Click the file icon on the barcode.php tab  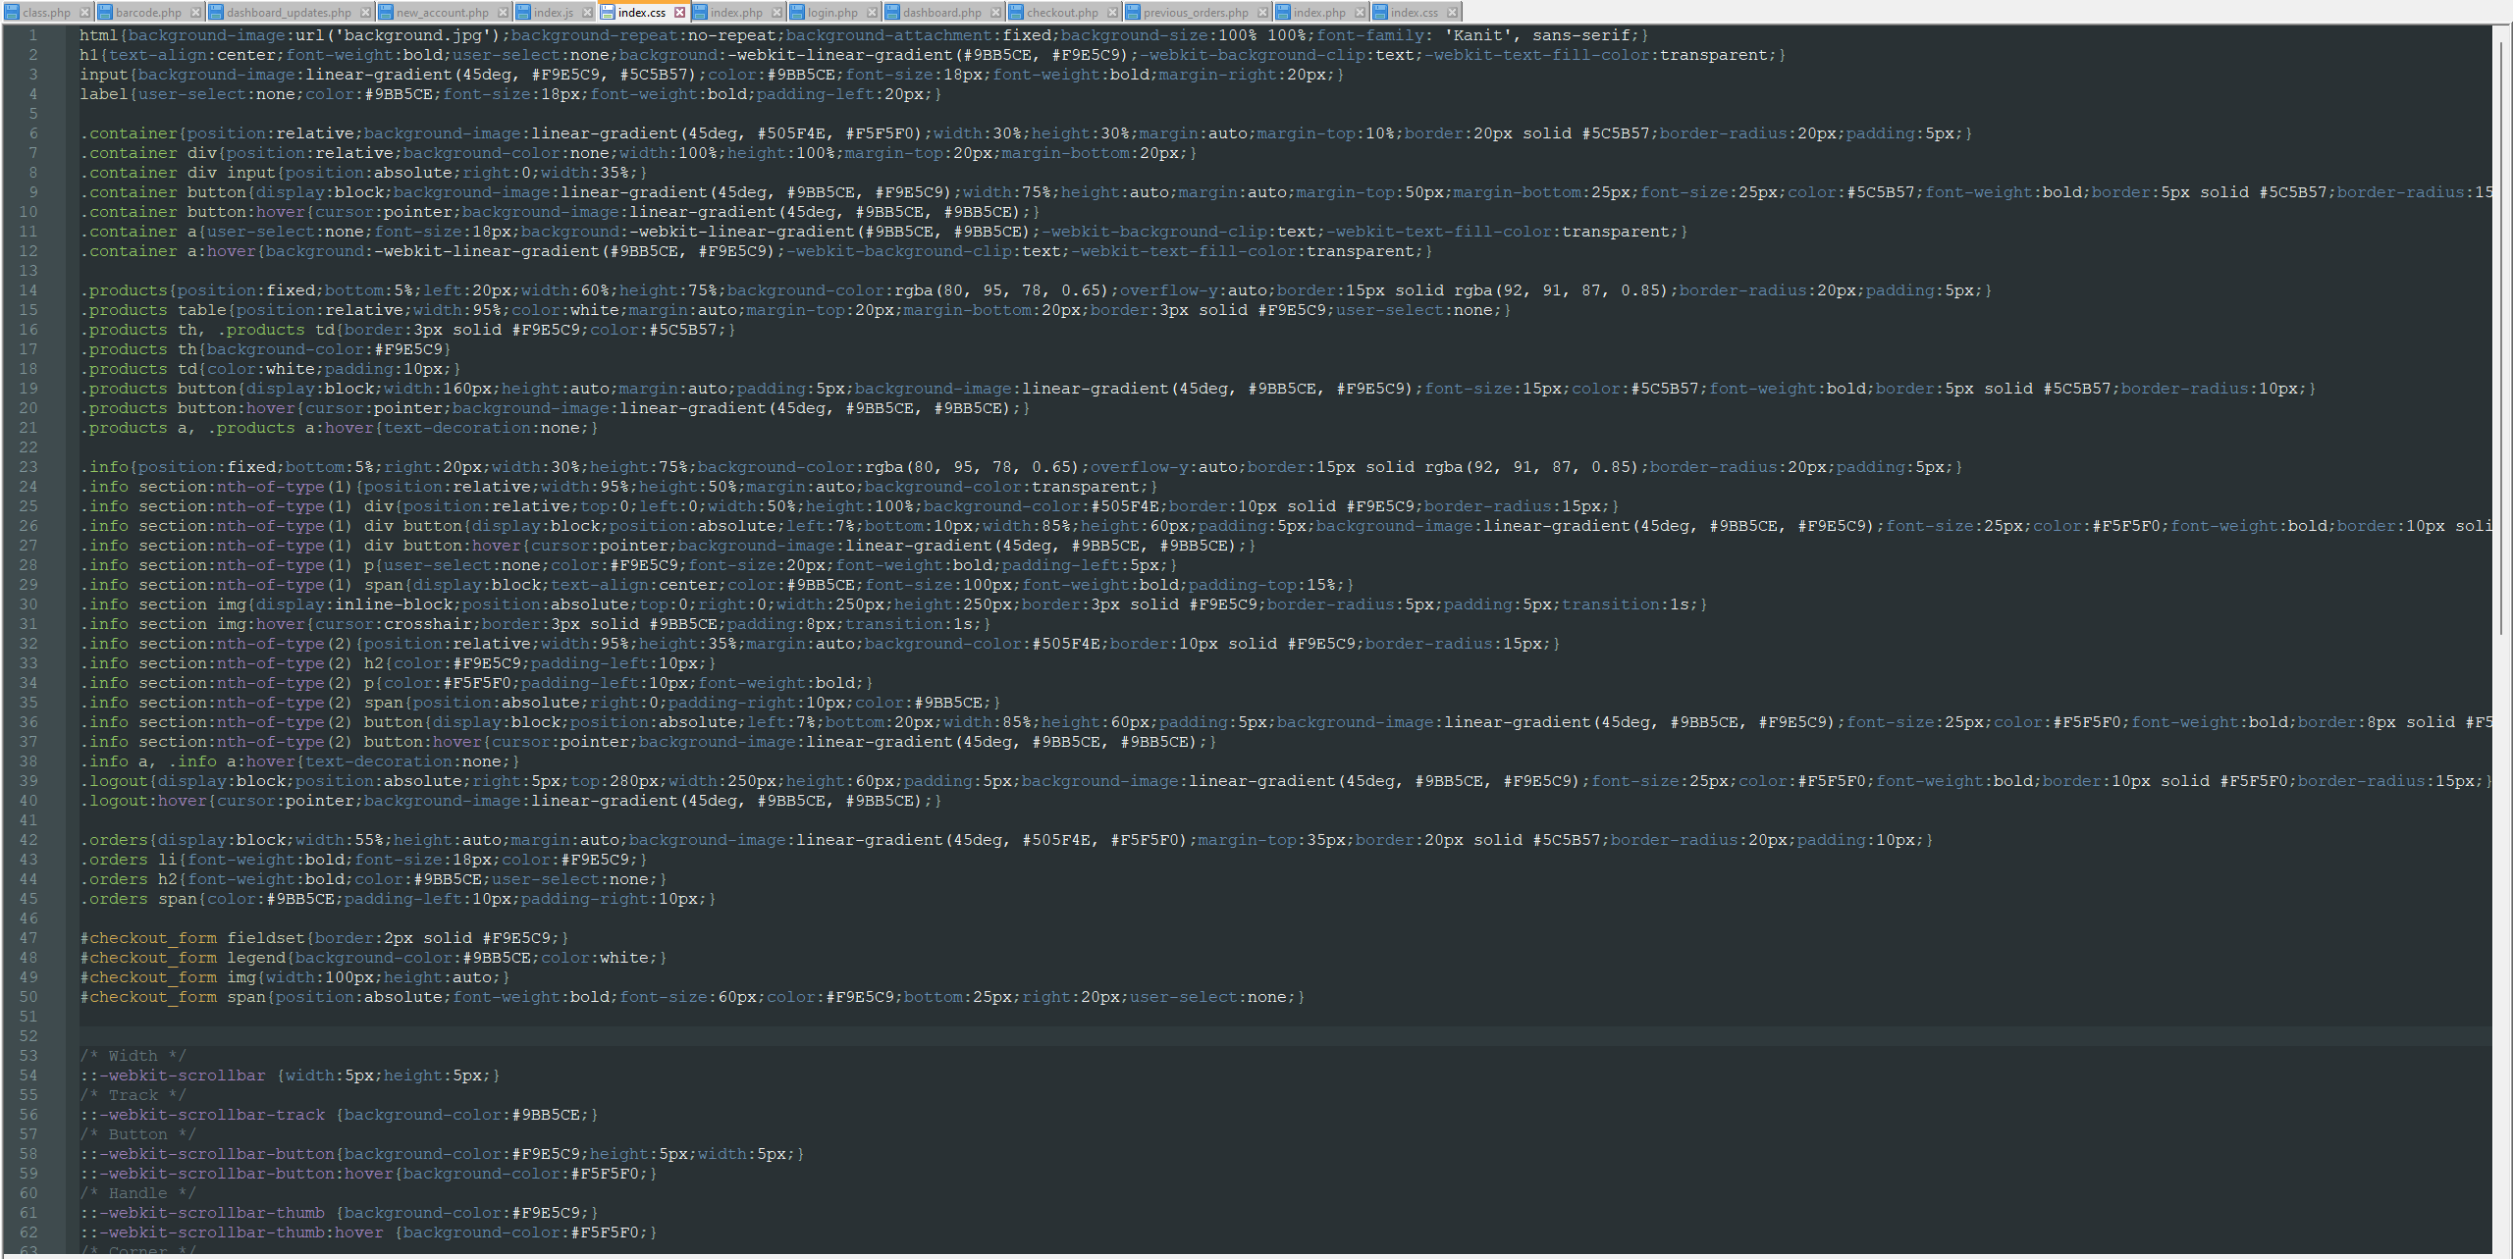(105, 12)
